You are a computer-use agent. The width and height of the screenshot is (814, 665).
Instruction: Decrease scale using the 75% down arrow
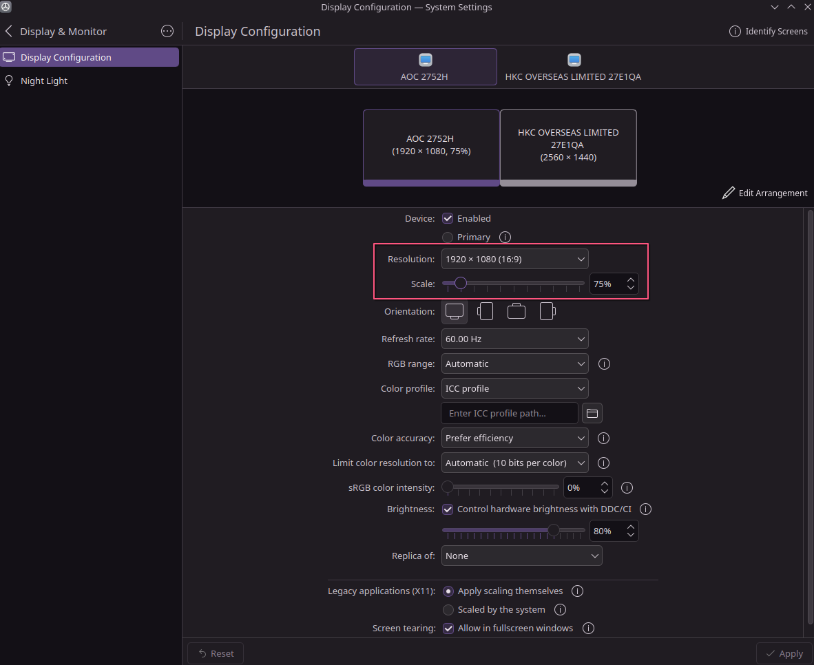tap(631, 288)
